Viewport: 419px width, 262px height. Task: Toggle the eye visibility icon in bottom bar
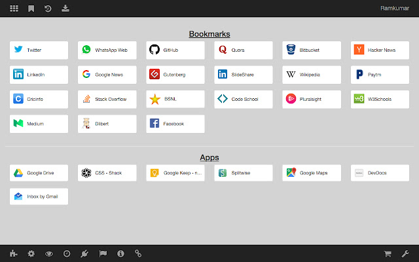click(49, 253)
